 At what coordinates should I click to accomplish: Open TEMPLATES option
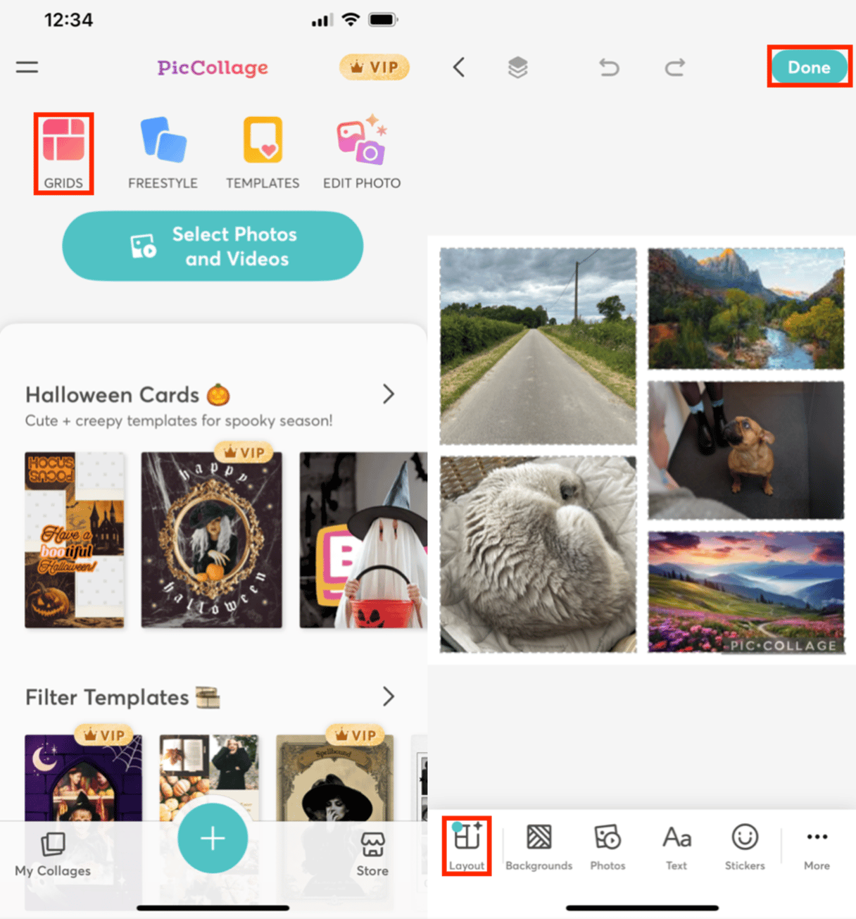coord(263,154)
